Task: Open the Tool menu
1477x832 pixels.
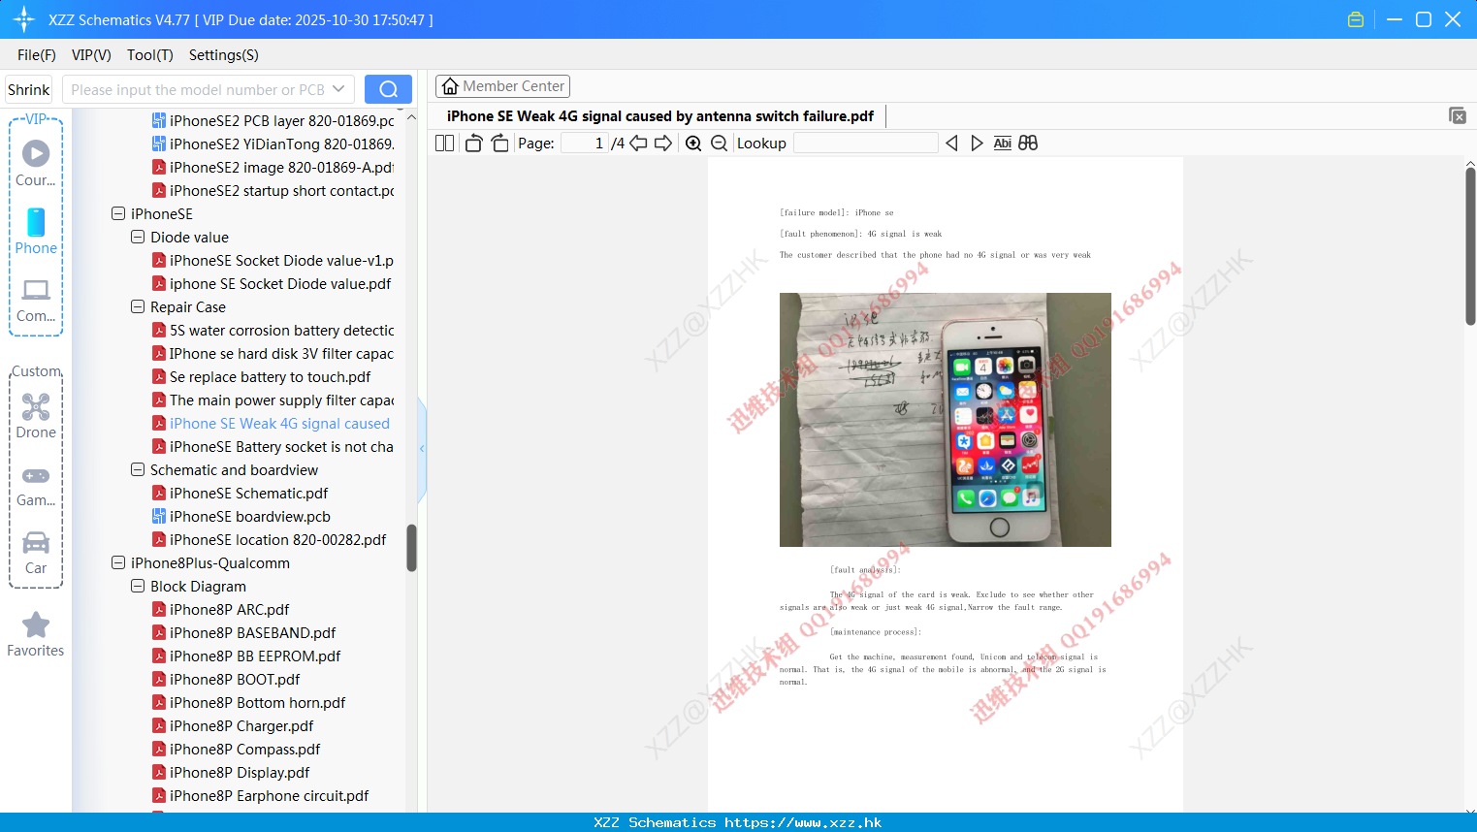Action: [x=149, y=55]
